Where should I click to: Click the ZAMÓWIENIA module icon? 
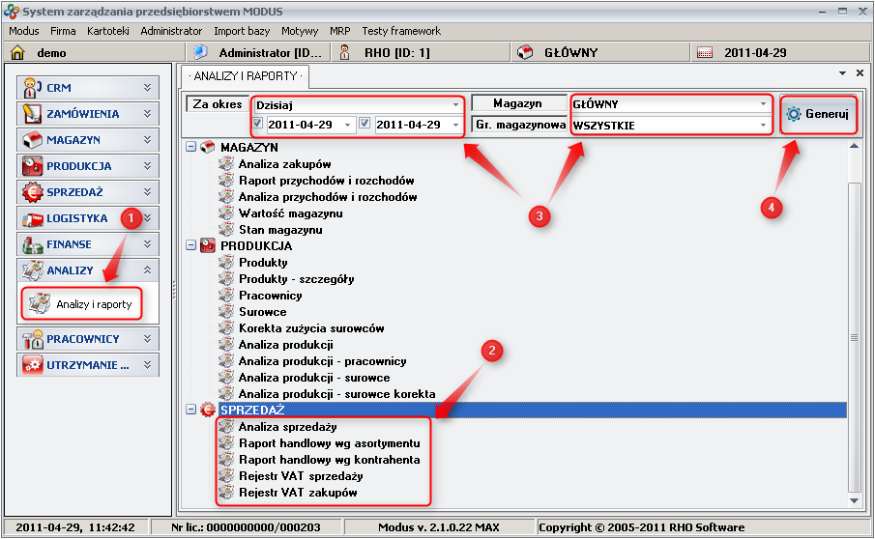pyautogui.click(x=32, y=114)
